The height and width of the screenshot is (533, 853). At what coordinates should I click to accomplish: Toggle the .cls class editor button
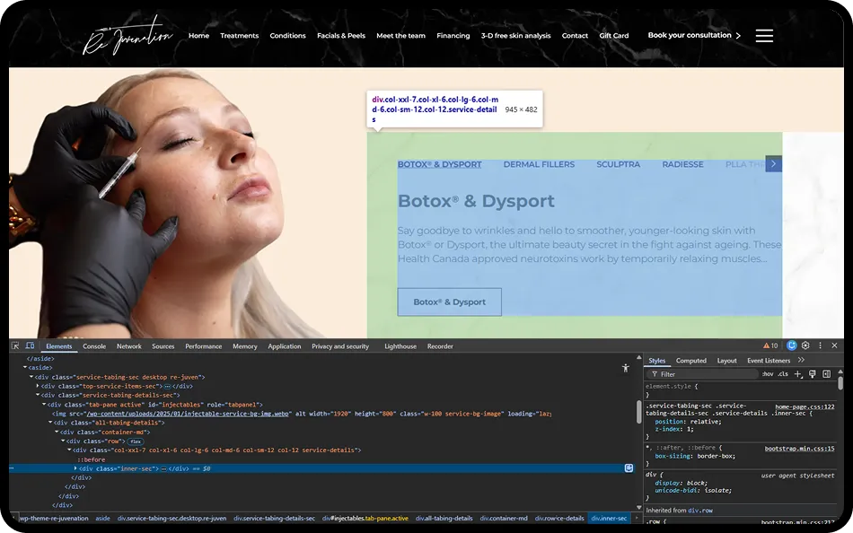(783, 374)
